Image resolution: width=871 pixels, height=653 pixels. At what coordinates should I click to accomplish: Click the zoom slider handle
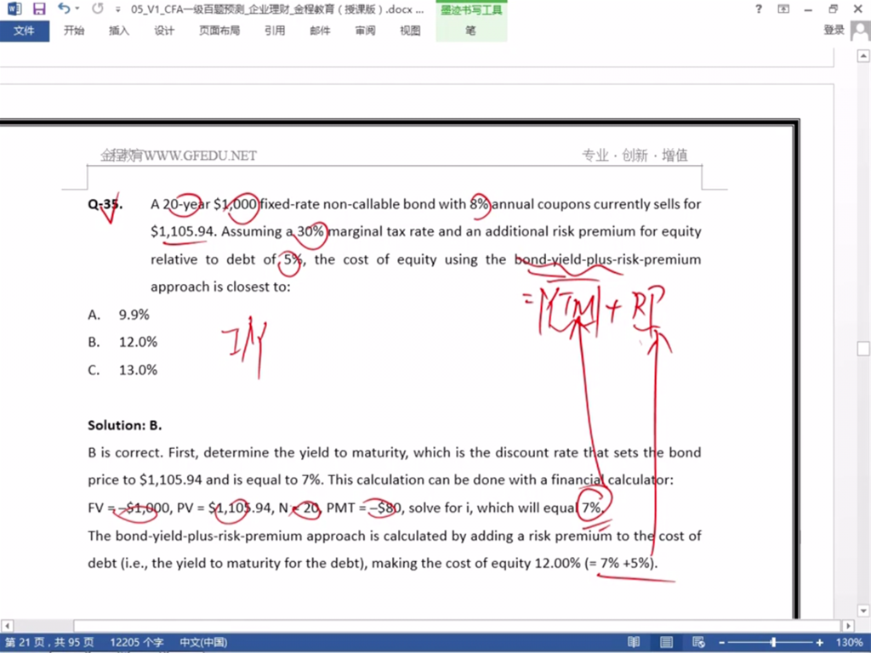tap(773, 643)
